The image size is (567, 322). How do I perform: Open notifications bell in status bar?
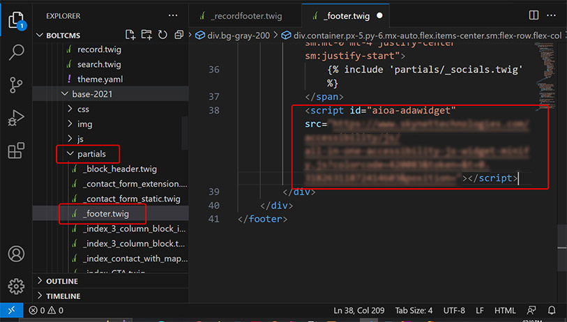click(552, 310)
